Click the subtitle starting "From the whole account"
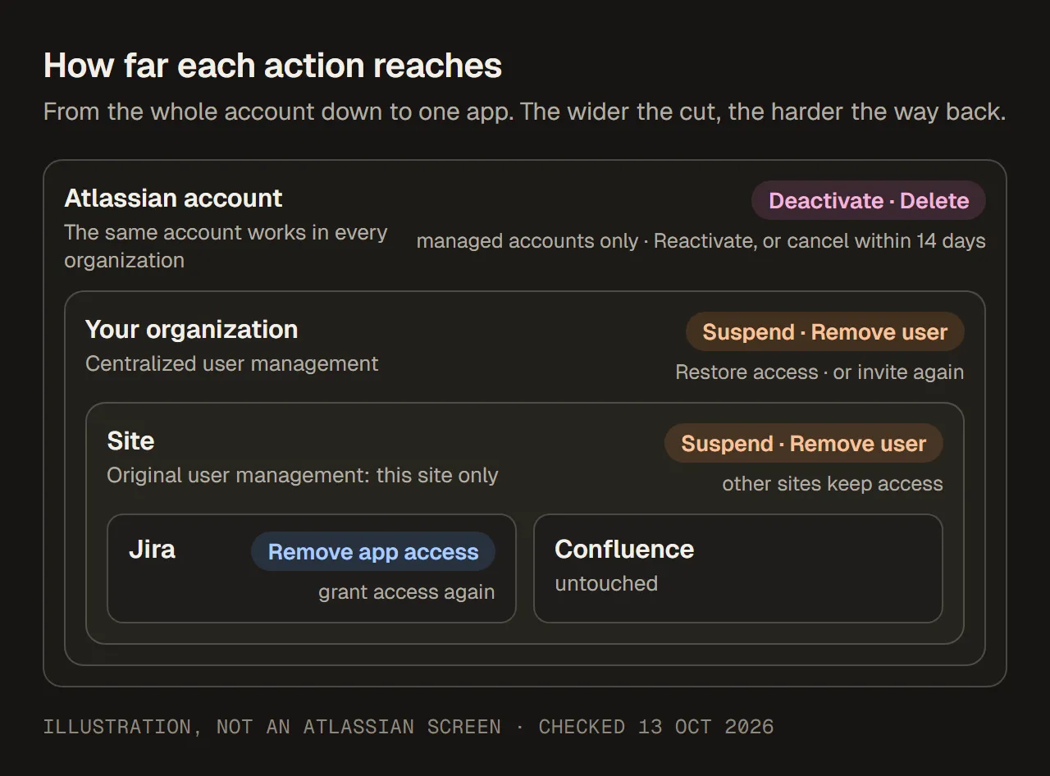 click(x=524, y=112)
